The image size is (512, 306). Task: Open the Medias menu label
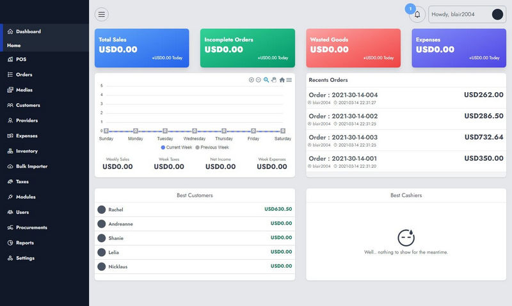24,90
